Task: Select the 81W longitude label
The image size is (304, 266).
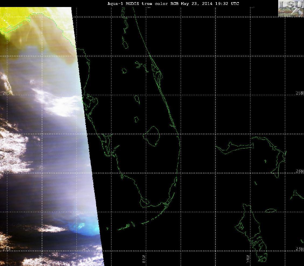Action: pyautogui.click(x=144, y=259)
